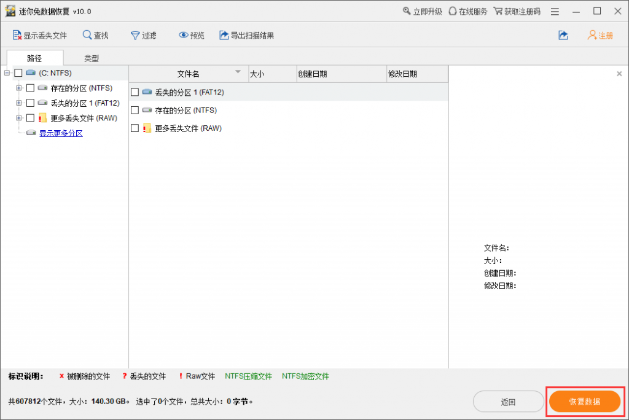Switch to the 路径 (Path) tab
Viewport: 629px width, 420px height.
tap(34, 58)
